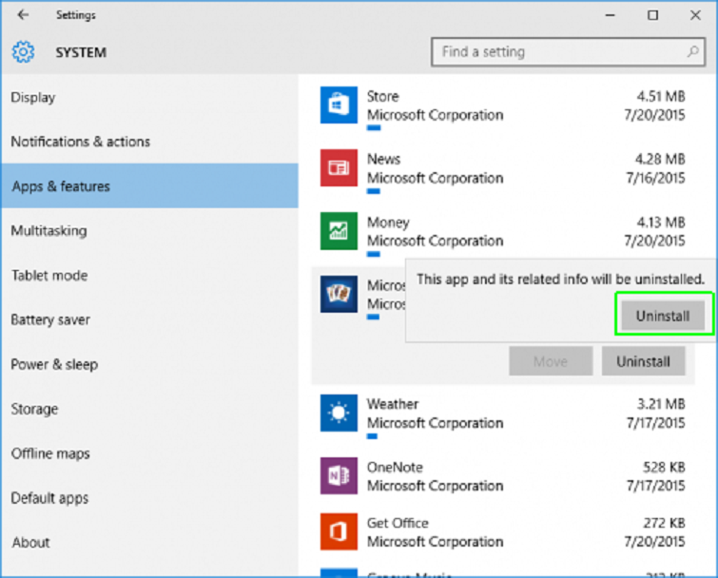
Task: Click the orange Get Office icon
Action: pyautogui.click(x=339, y=531)
